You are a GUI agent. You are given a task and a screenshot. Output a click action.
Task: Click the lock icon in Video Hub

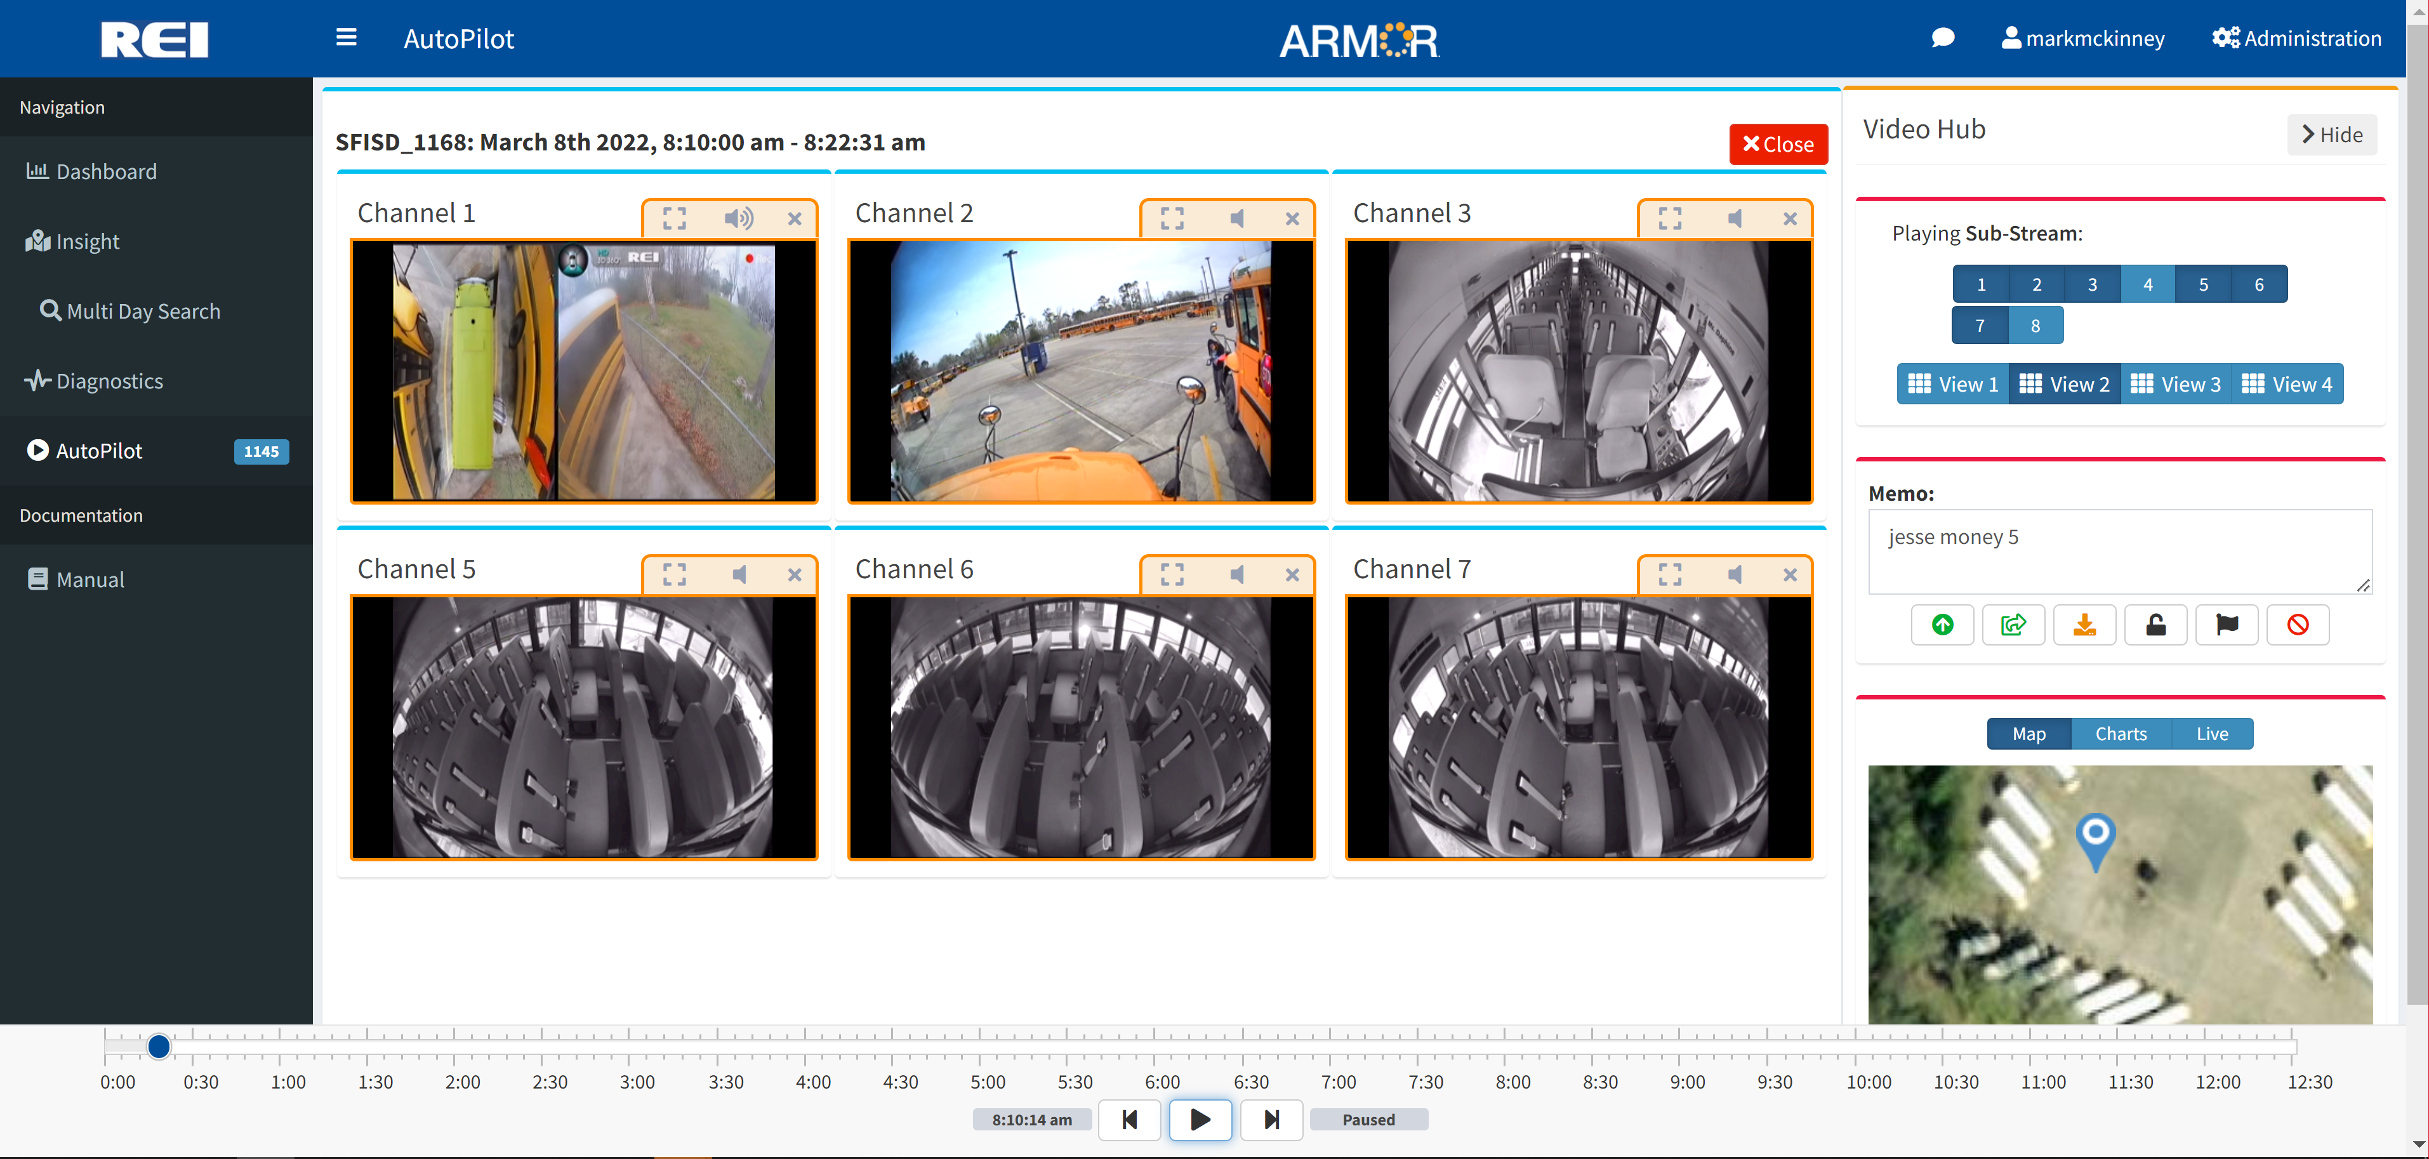(x=2156, y=625)
